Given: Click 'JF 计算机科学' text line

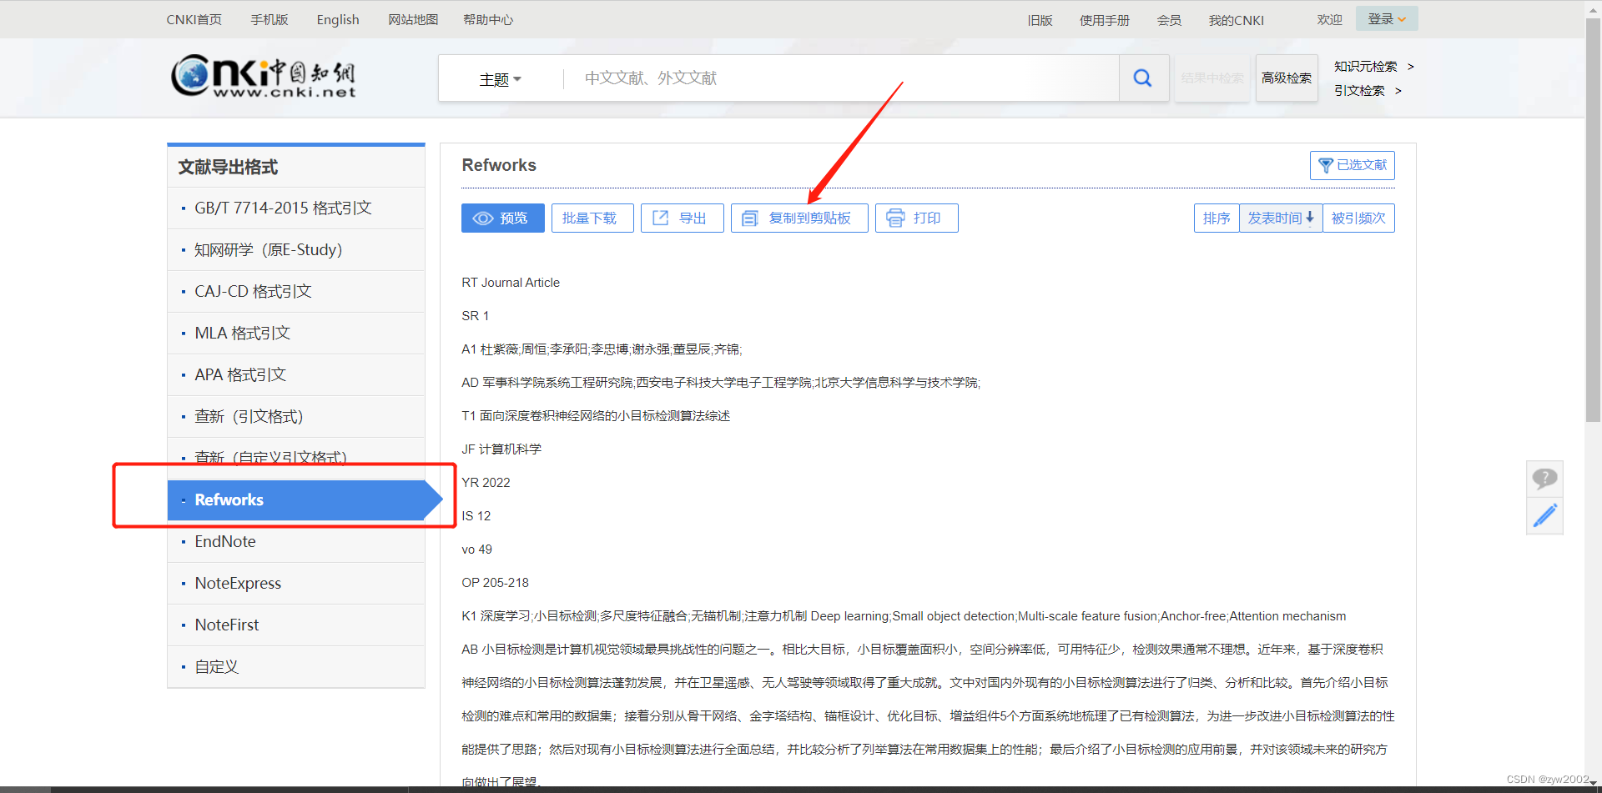Looking at the screenshot, I should point(501,449).
